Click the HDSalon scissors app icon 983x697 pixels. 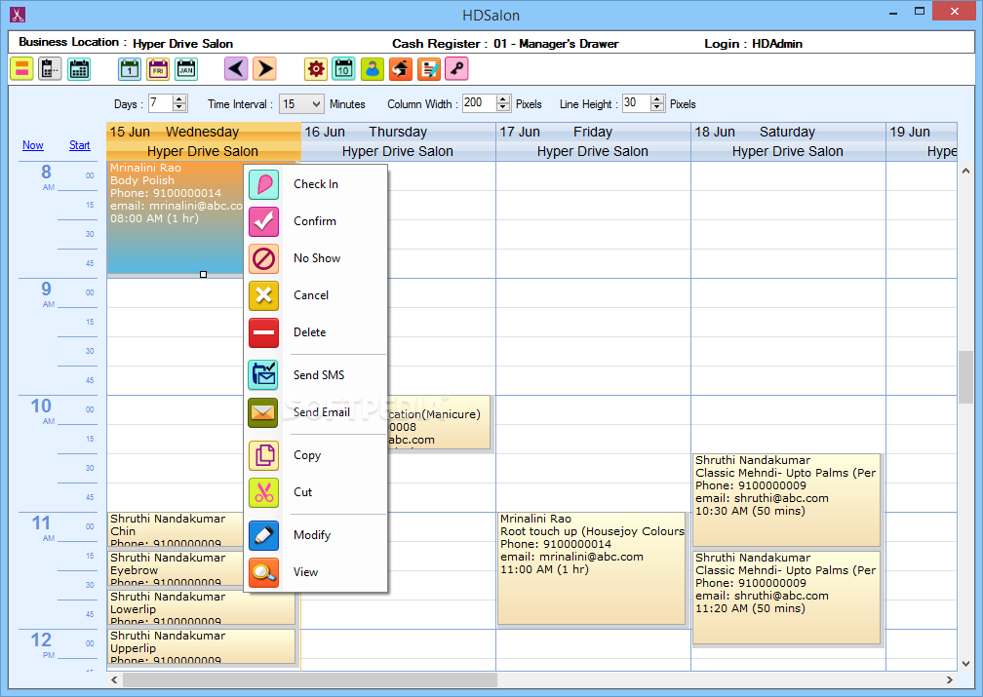[x=18, y=15]
